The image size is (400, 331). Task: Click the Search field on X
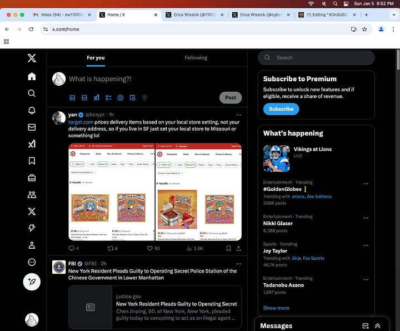[316, 58]
